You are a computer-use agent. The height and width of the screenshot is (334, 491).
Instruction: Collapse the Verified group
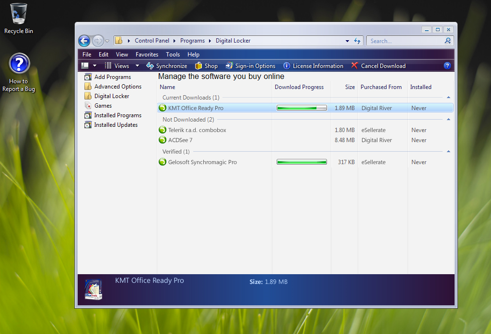[x=448, y=152]
